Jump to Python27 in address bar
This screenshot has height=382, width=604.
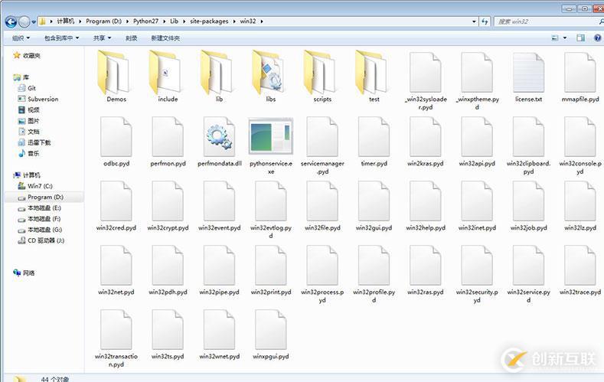coord(145,21)
